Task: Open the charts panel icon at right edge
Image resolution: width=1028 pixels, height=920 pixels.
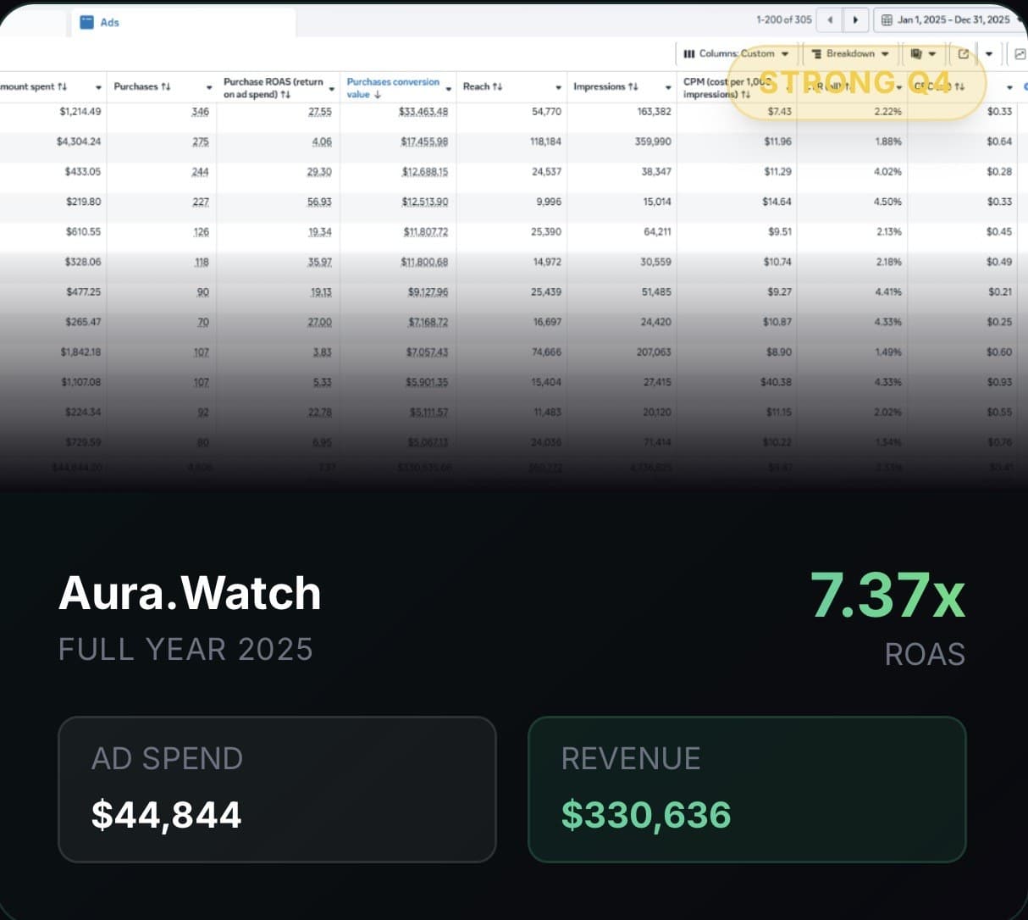Action: [x=1020, y=53]
